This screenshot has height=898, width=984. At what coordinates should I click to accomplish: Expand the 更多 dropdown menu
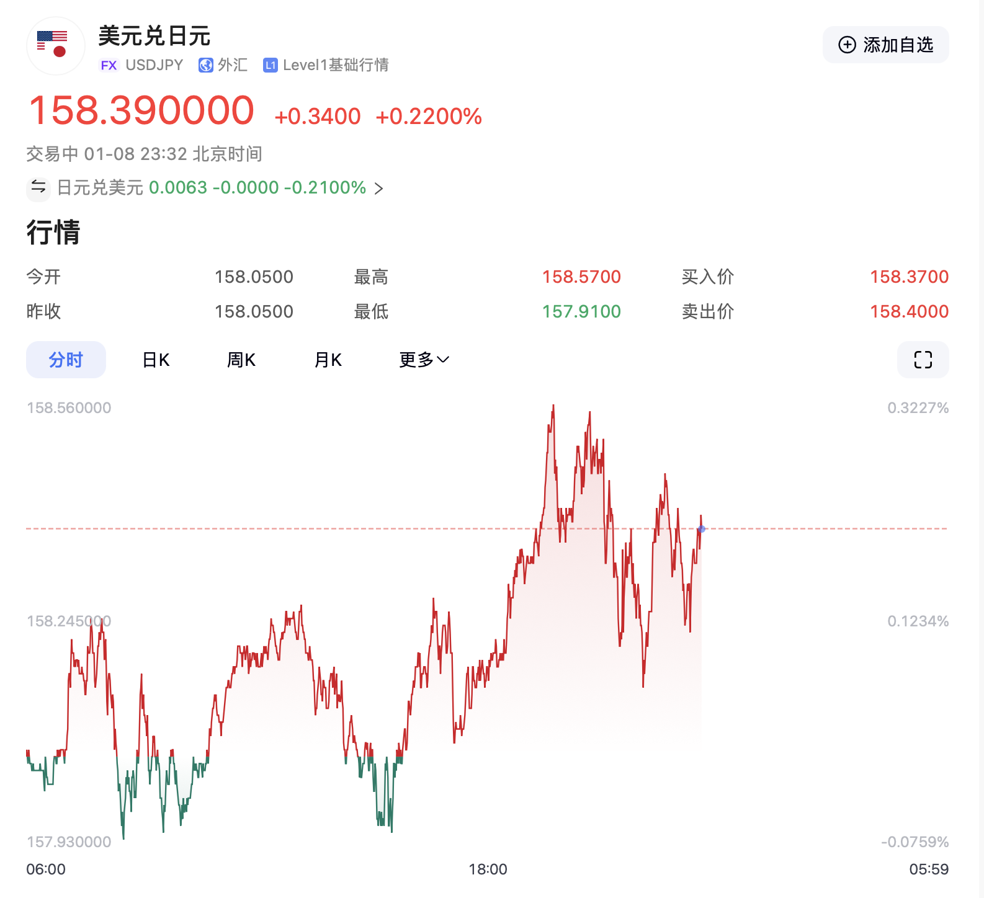[424, 360]
